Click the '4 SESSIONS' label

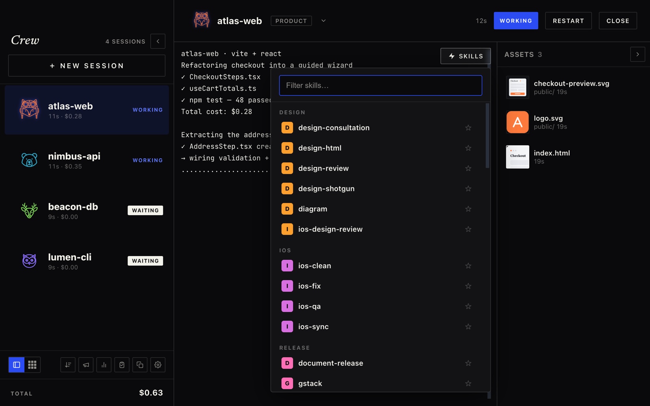click(126, 41)
